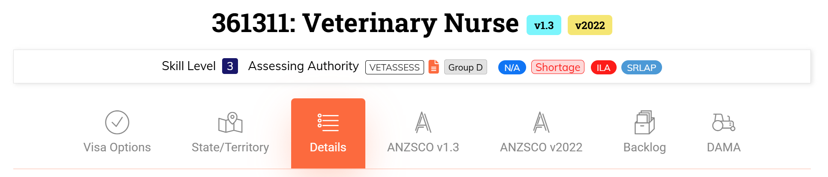The image size is (828, 177).
Task: Select the Backlog tab label
Action: tap(644, 147)
